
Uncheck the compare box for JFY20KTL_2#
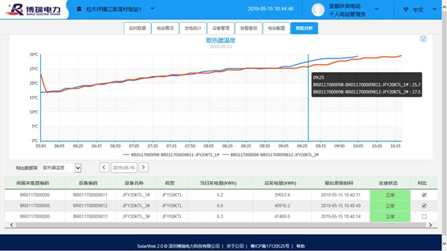pyautogui.click(x=424, y=206)
